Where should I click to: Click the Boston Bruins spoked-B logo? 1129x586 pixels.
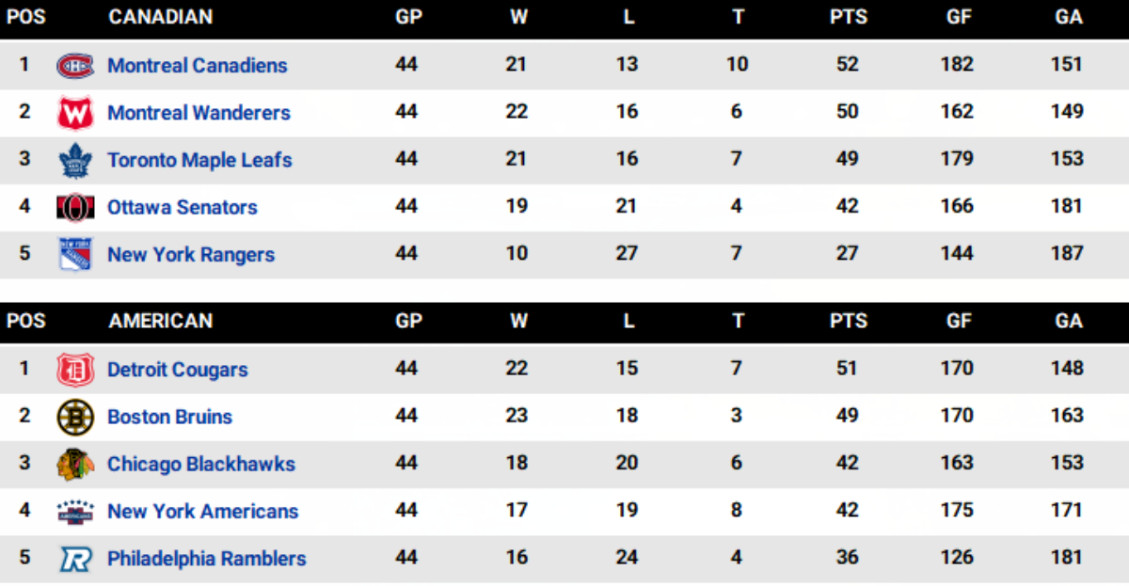[x=75, y=417]
